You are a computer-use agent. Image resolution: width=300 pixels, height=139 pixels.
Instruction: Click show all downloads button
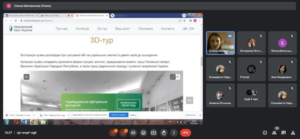click(190, 115)
